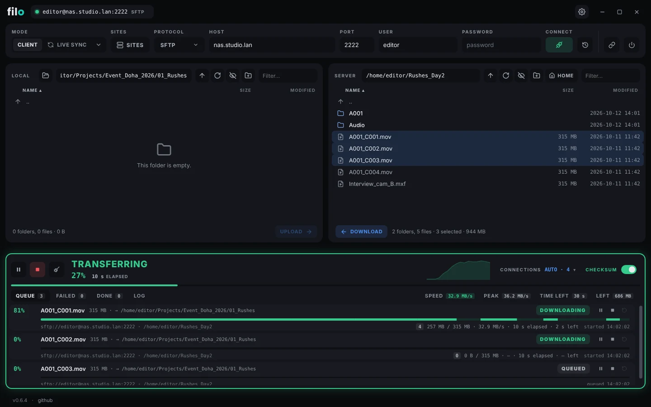Go to server Home directory
The image size is (651, 407).
(561, 76)
